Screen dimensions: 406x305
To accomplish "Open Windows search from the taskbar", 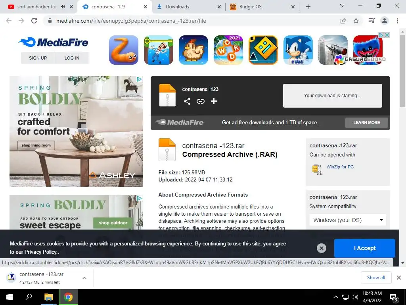I will click(x=29, y=297).
